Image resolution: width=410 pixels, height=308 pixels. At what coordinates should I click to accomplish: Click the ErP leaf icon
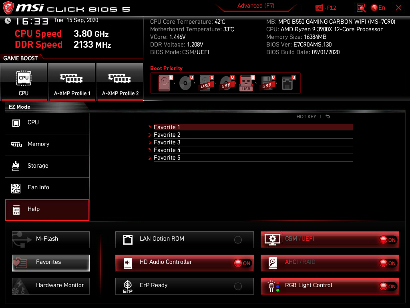[128, 287]
